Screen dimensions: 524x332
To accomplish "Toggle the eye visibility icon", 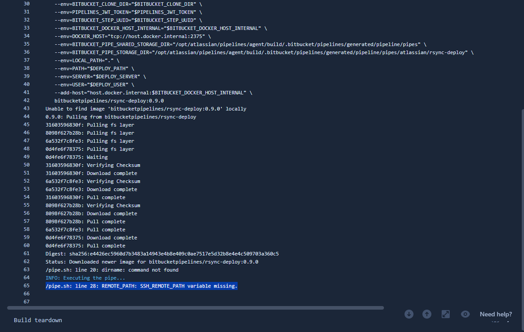I will click(x=465, y=314).
